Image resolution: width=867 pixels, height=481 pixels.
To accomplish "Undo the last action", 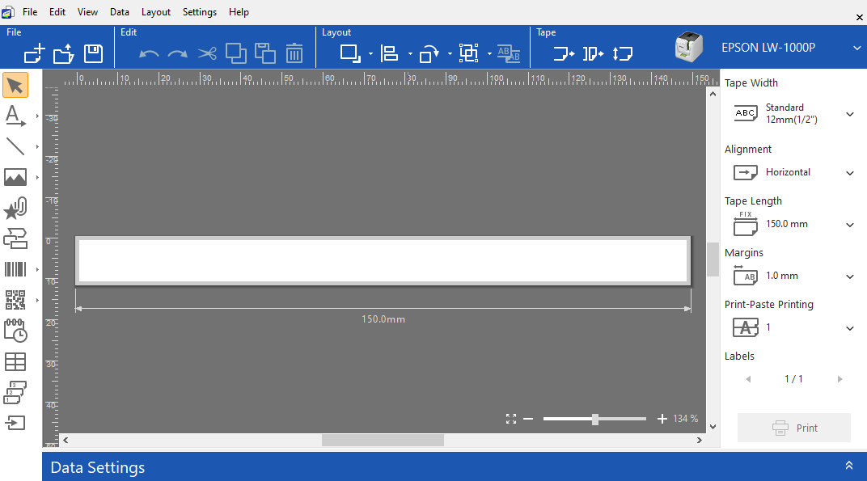I will pyautogui.click(x=149, y=54).
